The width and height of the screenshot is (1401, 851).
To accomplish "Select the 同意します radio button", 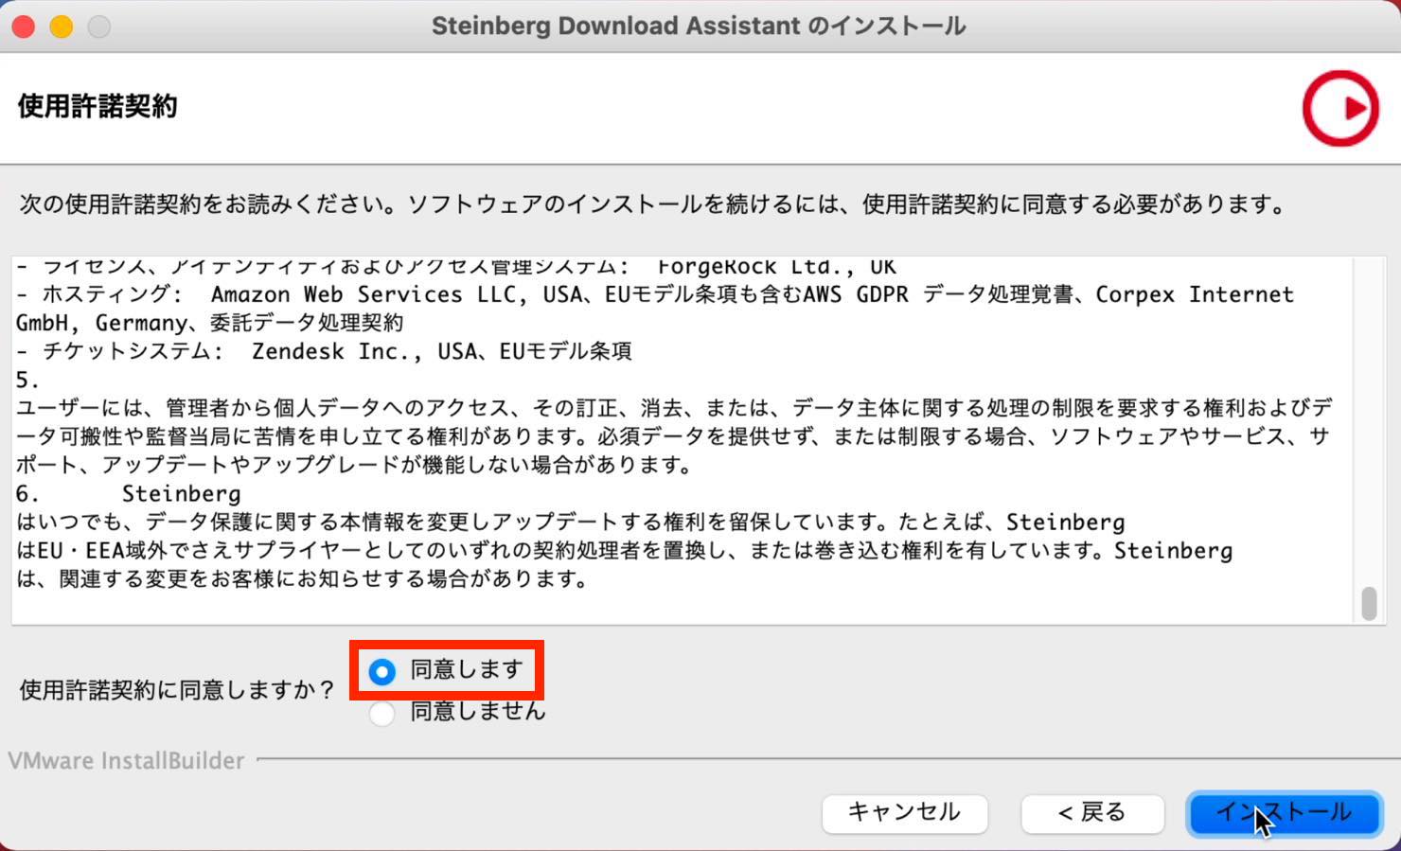I will (382, 672).
